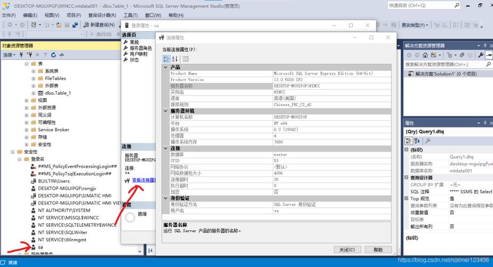Select 用户映射 page in Login Properties
The height and width of the screenshot is (267, 493).
138,54
